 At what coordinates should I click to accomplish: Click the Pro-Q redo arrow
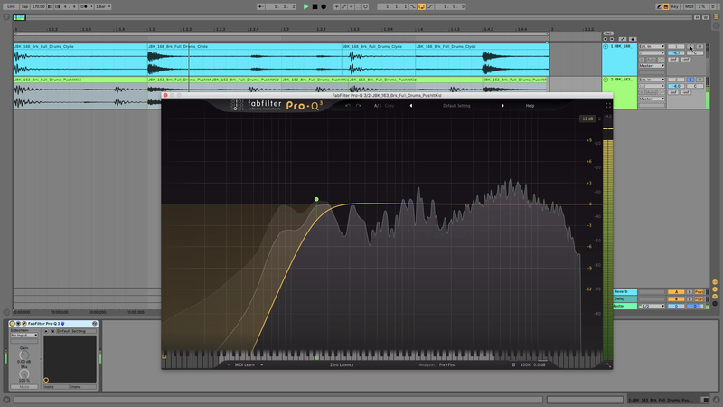coord(358,106)
